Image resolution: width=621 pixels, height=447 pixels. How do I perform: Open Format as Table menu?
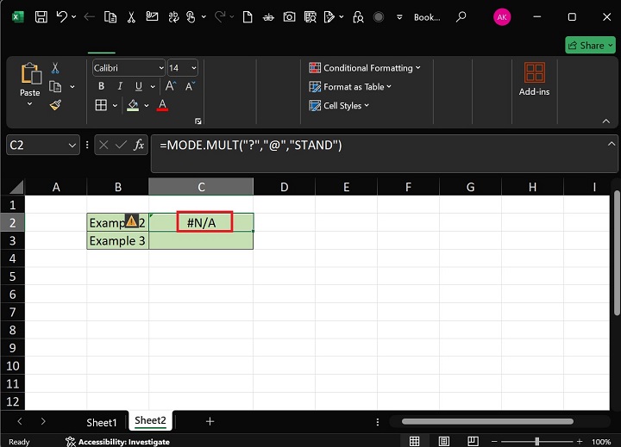point(350,87)
